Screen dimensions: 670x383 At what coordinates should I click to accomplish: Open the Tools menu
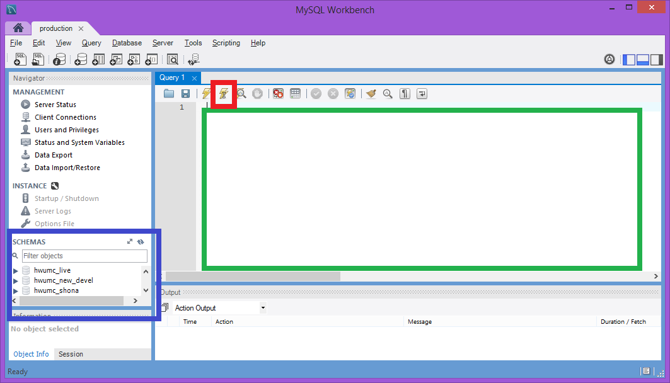point(193,43)
